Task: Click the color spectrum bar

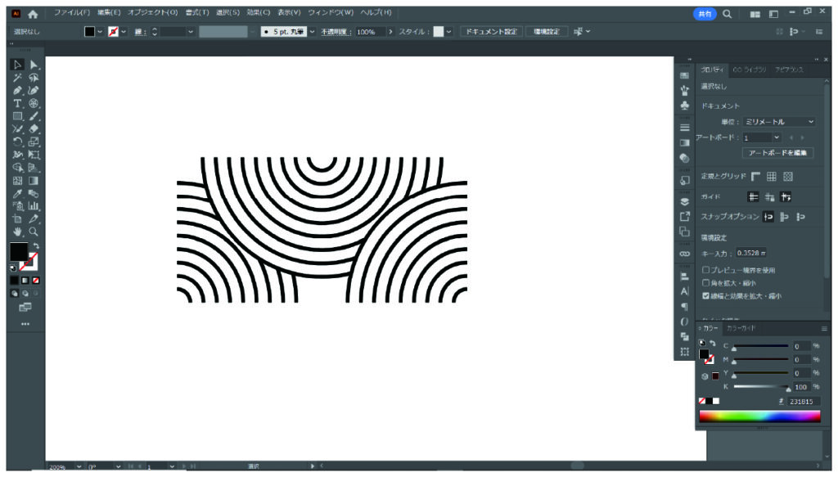Action: coord(759,416)
